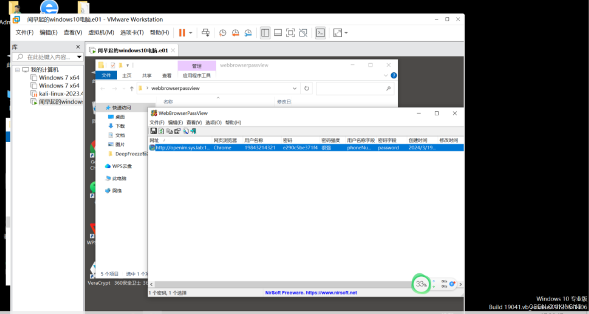589x314 pixels.
Task: Click the Exit icon in WebBrowserPassView toolbar
Action: click(193, 131)
